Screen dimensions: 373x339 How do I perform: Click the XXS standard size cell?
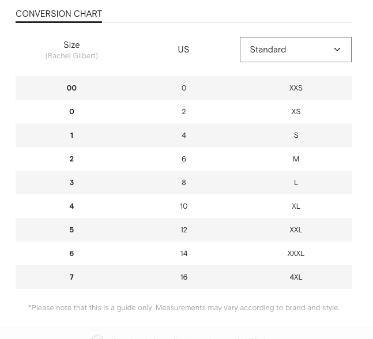coord(296,88)
